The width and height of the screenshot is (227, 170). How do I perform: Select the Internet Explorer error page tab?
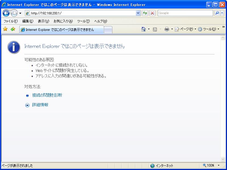click(62, 30)
